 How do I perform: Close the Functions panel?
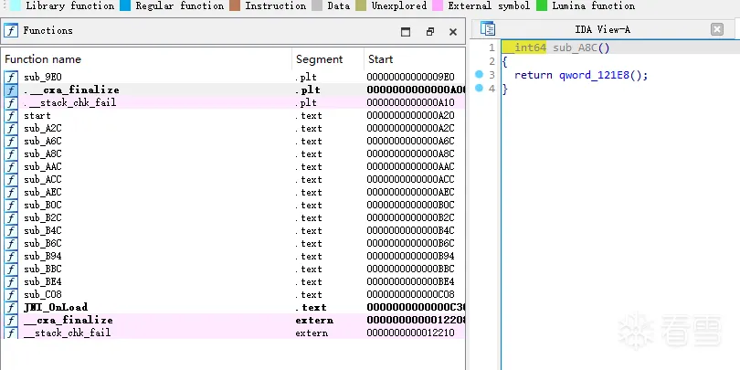tap(453, 32)
